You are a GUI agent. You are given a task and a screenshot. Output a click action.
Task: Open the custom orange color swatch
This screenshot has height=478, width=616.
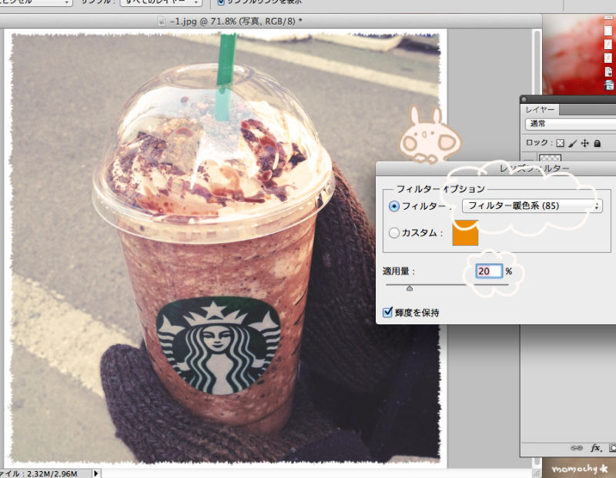click(x=465, y=233)
